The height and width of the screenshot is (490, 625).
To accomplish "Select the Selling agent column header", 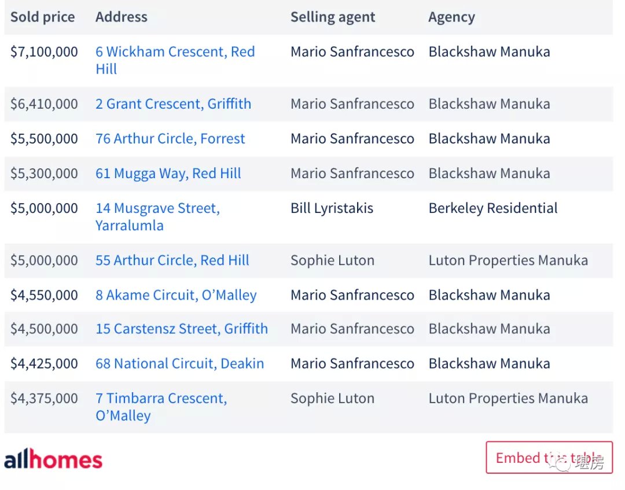I will [333, 17].
